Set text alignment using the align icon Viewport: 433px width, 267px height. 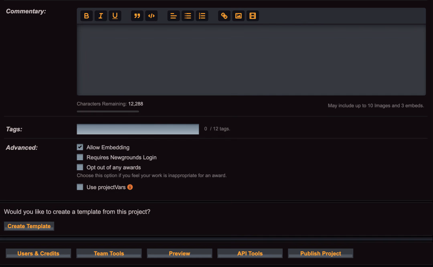(174, 16)
